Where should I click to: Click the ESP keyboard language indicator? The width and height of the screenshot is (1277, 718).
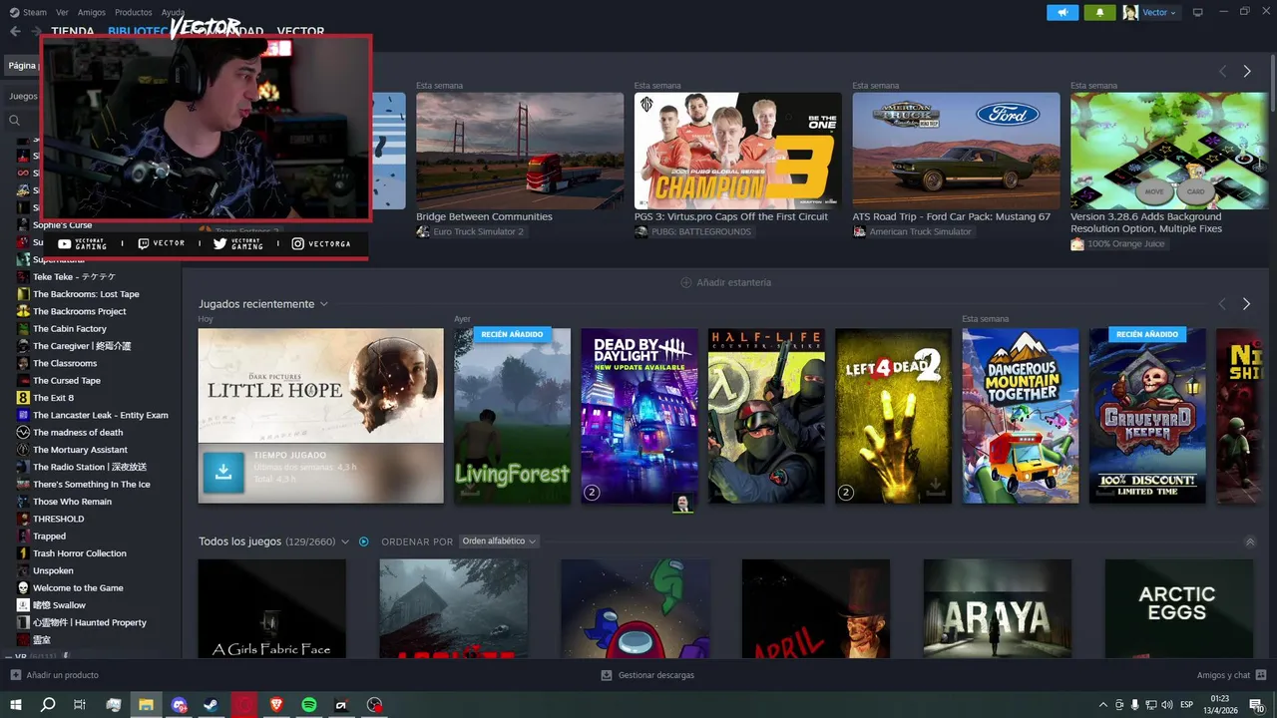click(1187, 705)
